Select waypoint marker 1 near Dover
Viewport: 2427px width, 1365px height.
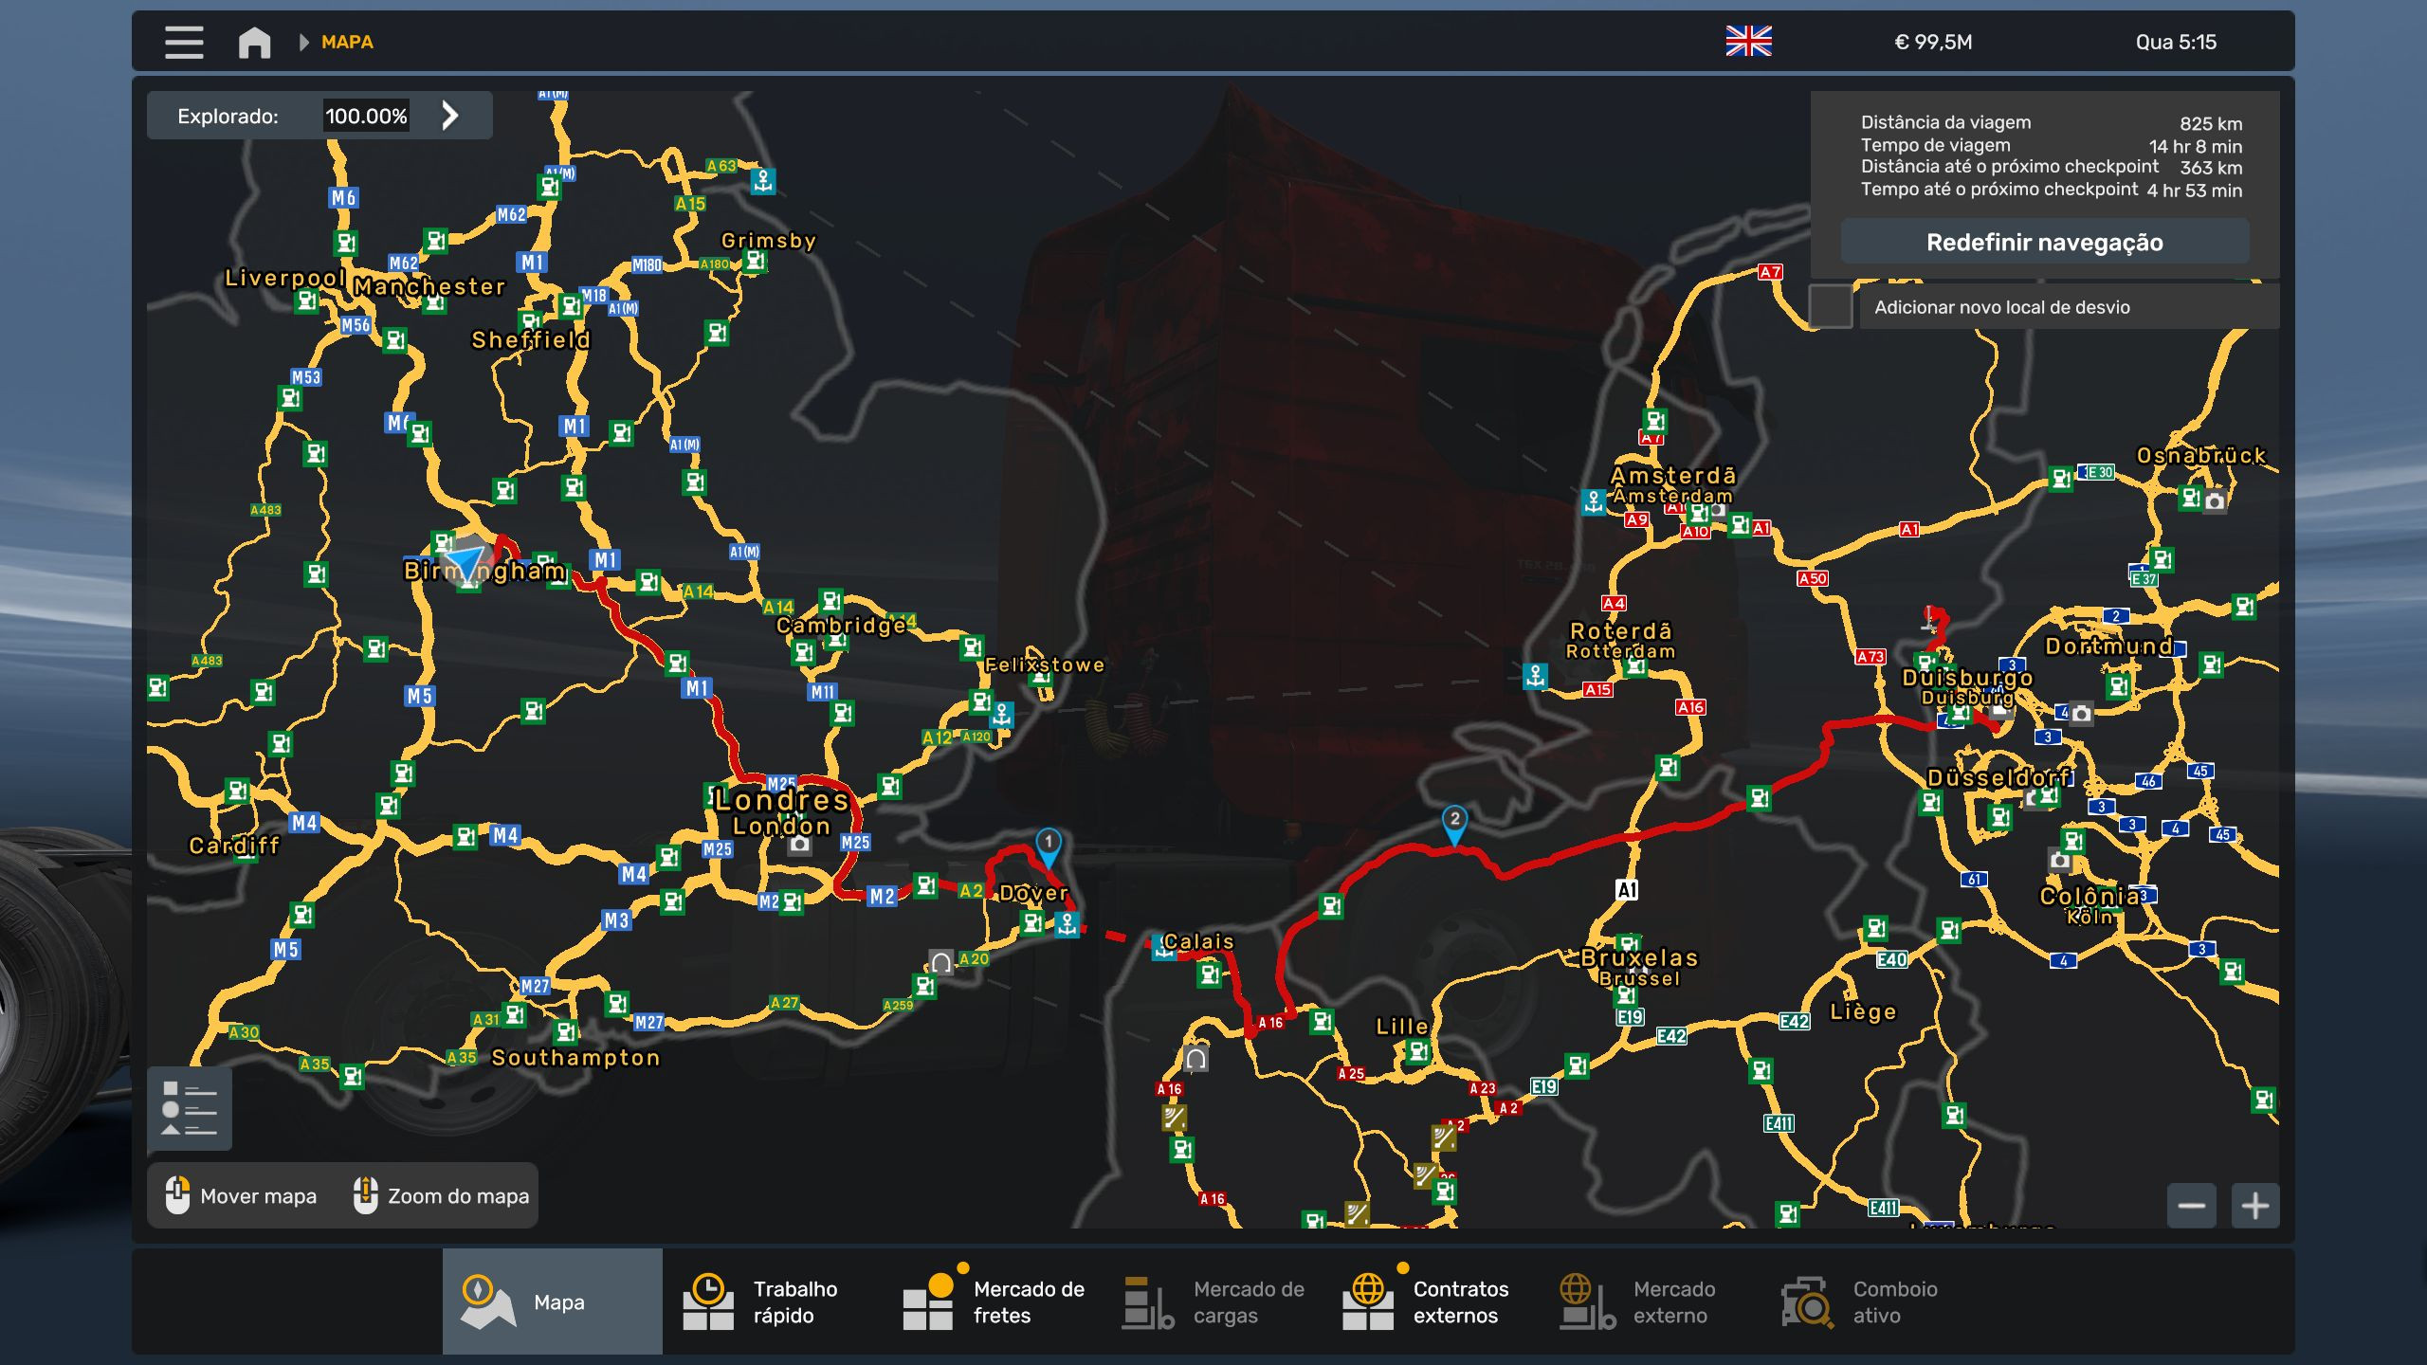click(1048, 844)
